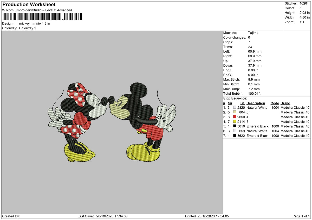Click the 'Right:' label
The image size is (312, 220).
[x=228, y=56]
